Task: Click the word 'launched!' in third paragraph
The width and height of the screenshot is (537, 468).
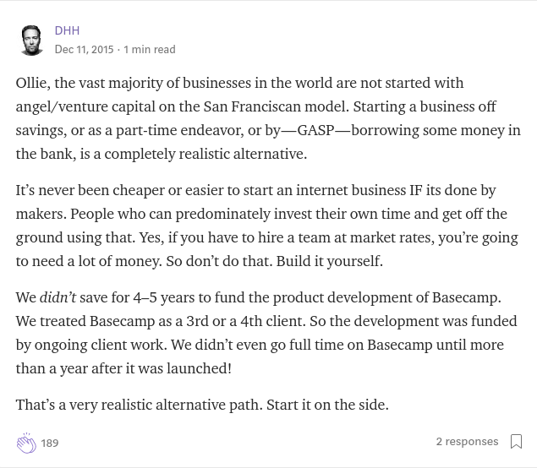Action: point(199,368)
